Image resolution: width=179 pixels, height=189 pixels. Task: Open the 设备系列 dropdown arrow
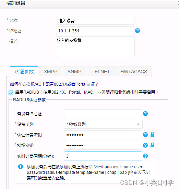138,124
